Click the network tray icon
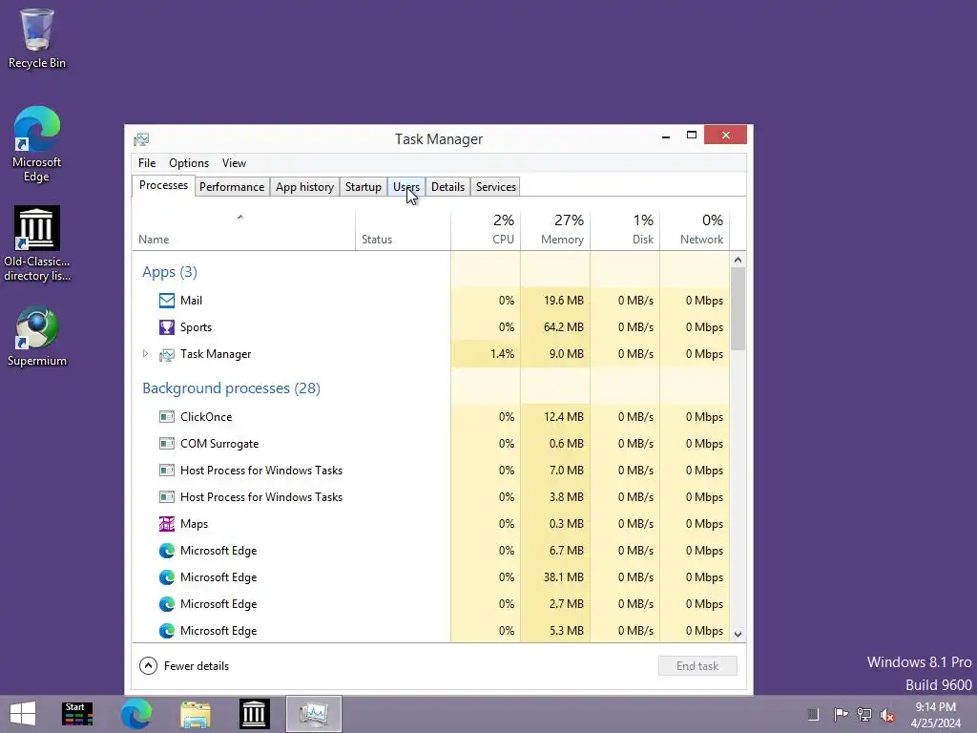Screen dimensions: 977x733 click(x=863, y=714)
